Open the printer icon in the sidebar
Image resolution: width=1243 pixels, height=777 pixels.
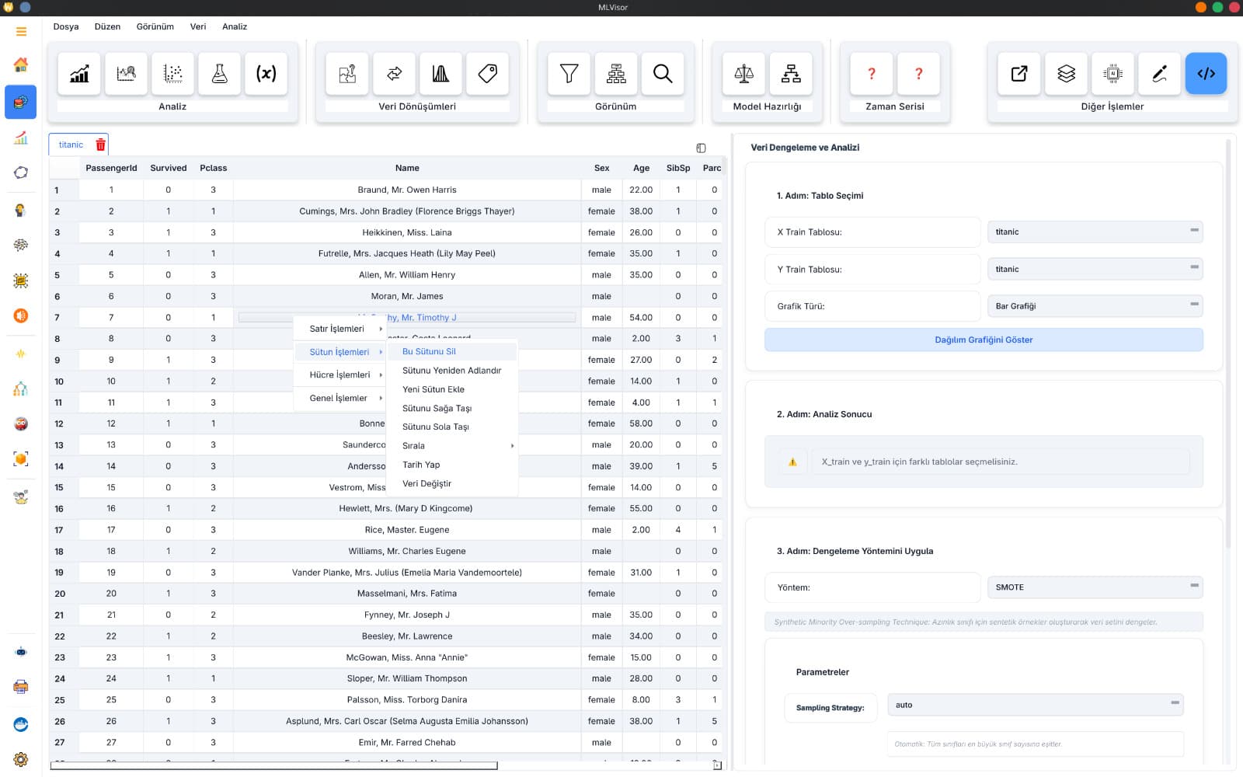point(21,687)
